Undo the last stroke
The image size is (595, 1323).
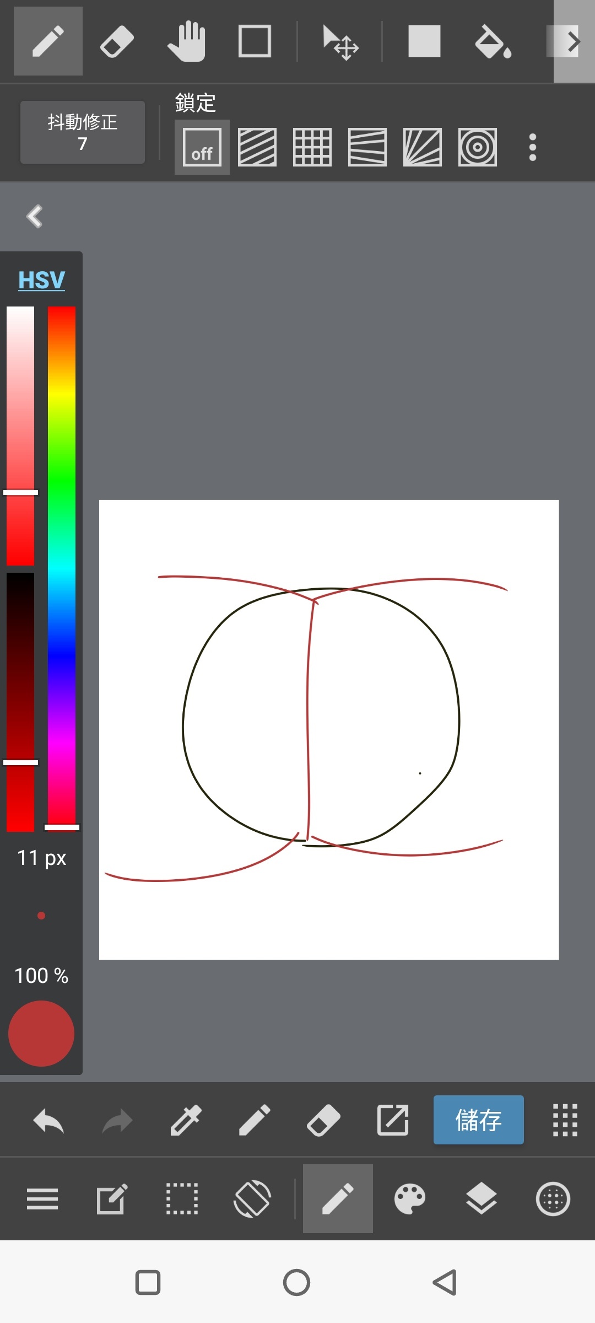click(x=48, y=1121)
